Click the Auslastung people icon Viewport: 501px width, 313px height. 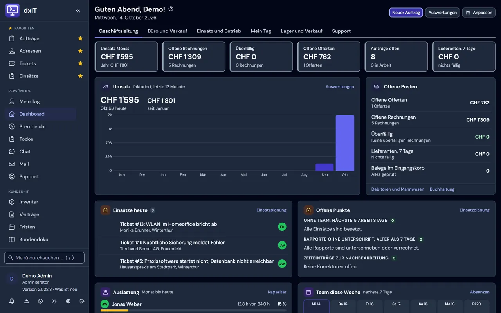[x=105, y=292]
